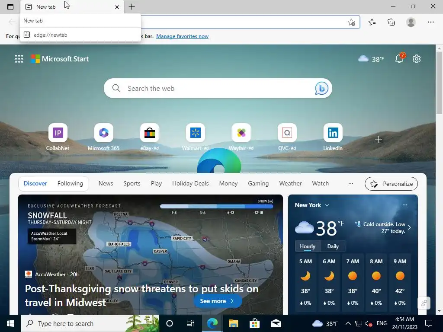Open Microsoft Store from taskbar

(x=254, y=323)
